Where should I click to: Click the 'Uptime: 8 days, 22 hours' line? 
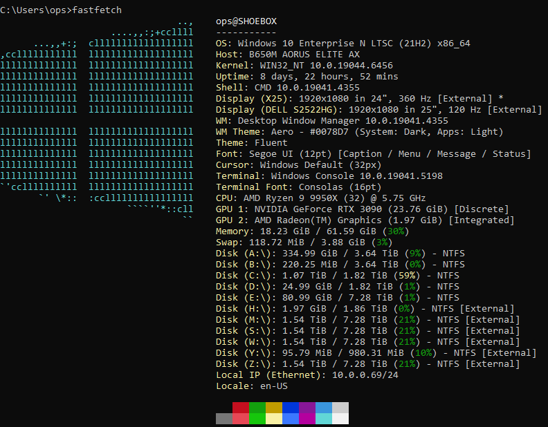click(x=307, y=77)
